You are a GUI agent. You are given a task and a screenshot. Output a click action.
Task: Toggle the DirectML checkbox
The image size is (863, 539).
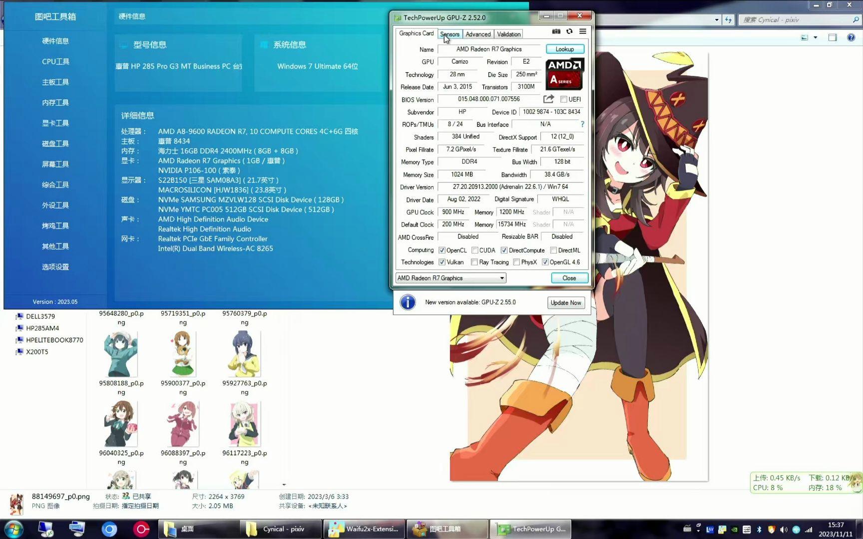pyautogui.click(x=553, y=250)
